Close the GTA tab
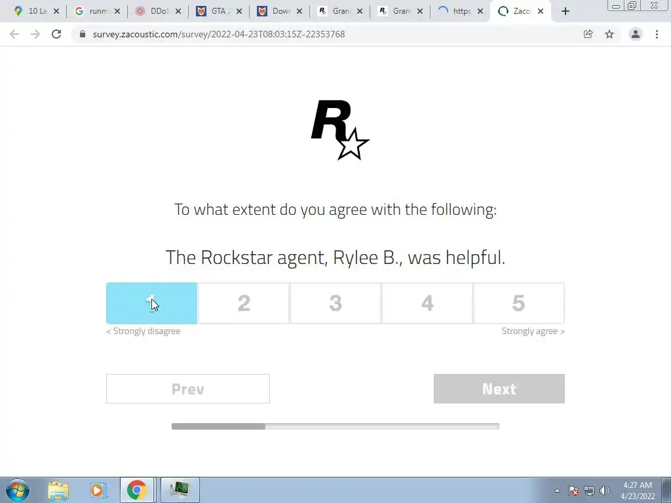This screenshot has height=503, width=671. click(239, 12)
